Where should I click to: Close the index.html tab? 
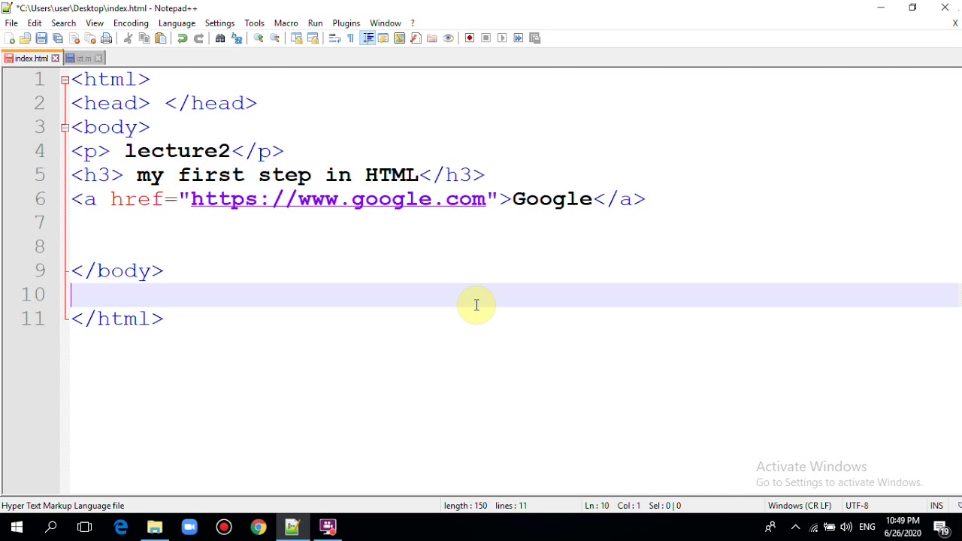55,59
